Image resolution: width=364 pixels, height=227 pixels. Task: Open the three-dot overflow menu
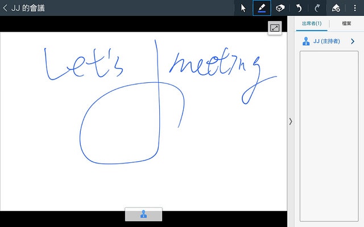tap(354, 8)
